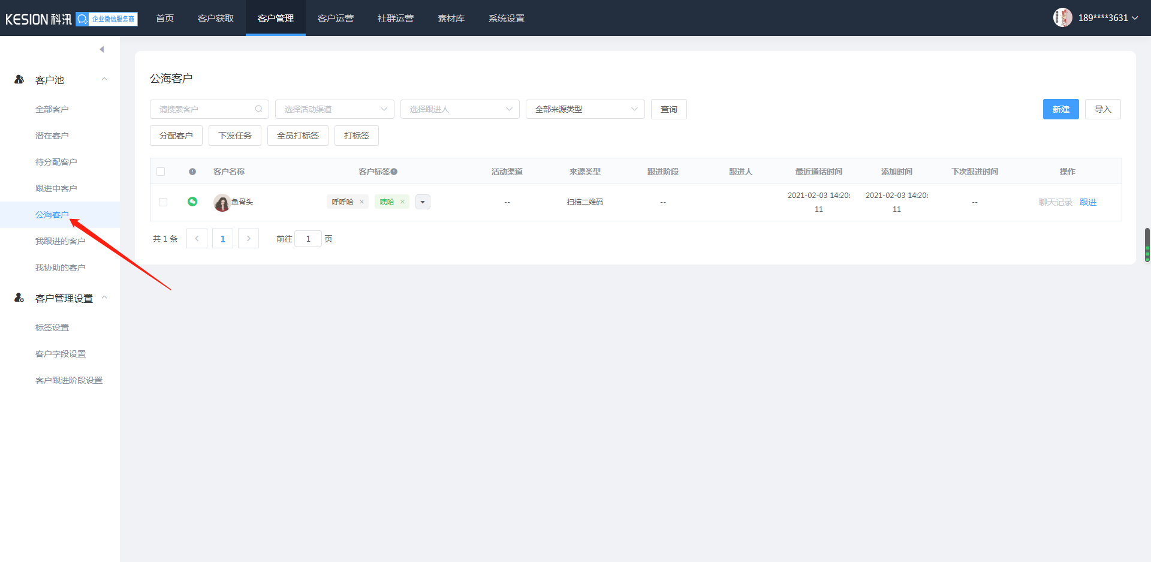Expand the 全部来源类型 dropdown

pos(585,109)
